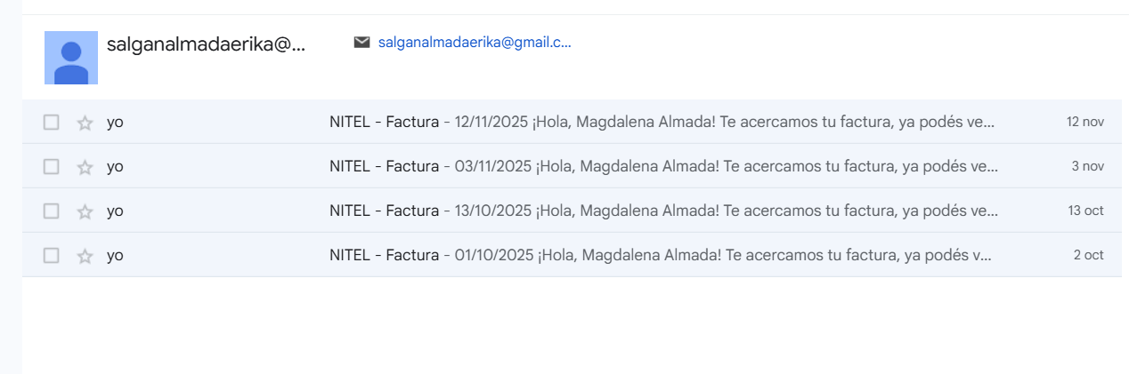Open the salganalmadaerika@gmail.c... email link
Viewport: 1129px width, 374px height.
click(x=475, y=42)
